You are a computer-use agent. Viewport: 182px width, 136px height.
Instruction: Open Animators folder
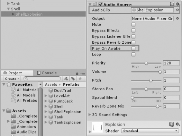(23, 127)
